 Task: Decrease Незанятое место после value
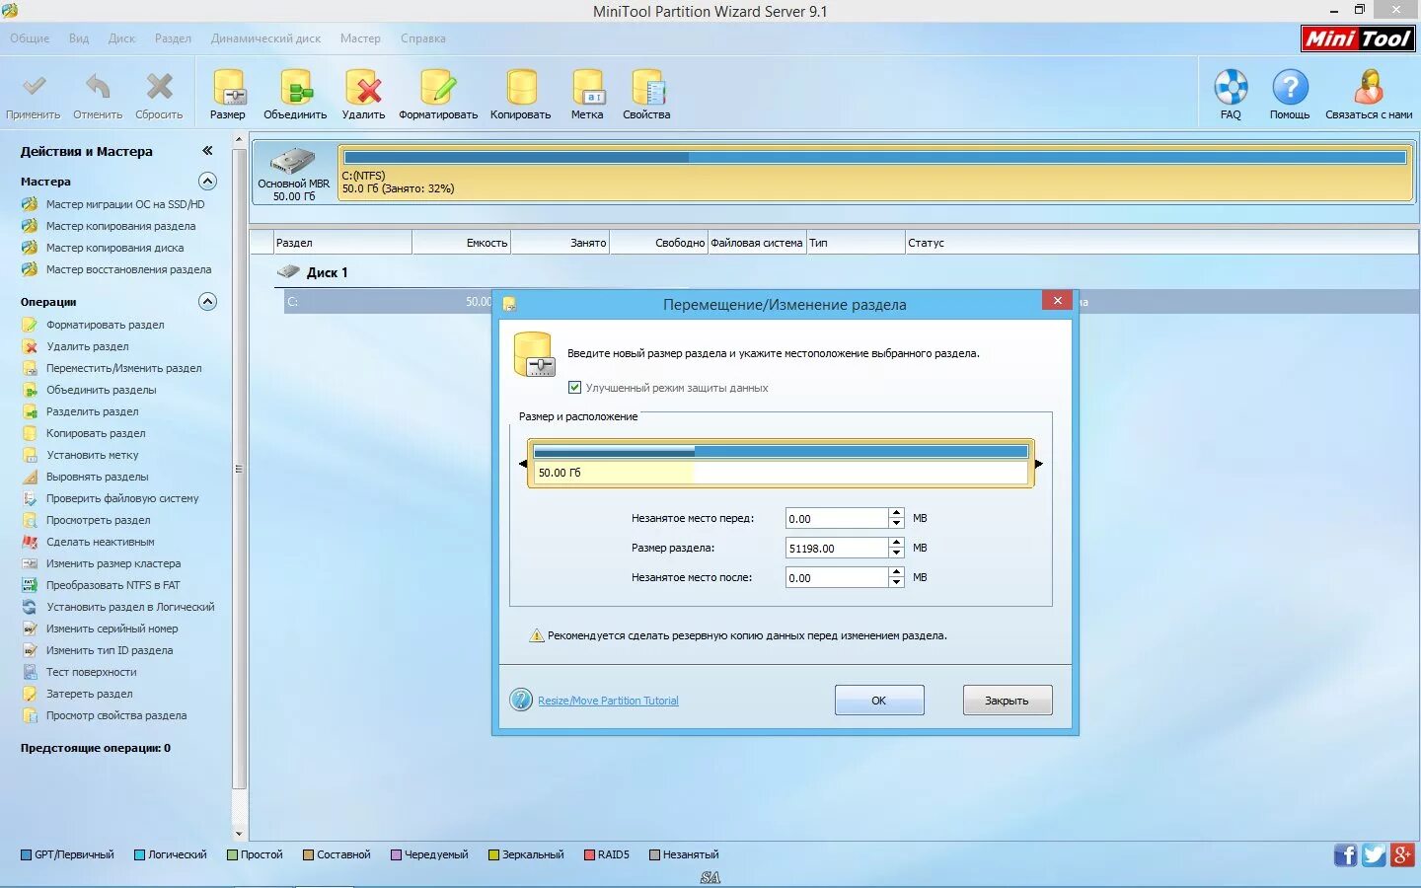pos(896,582)
